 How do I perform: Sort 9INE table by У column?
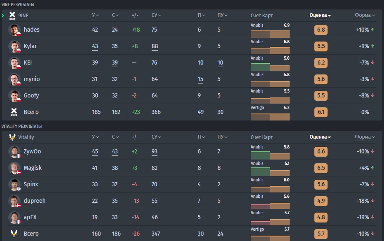95,15
